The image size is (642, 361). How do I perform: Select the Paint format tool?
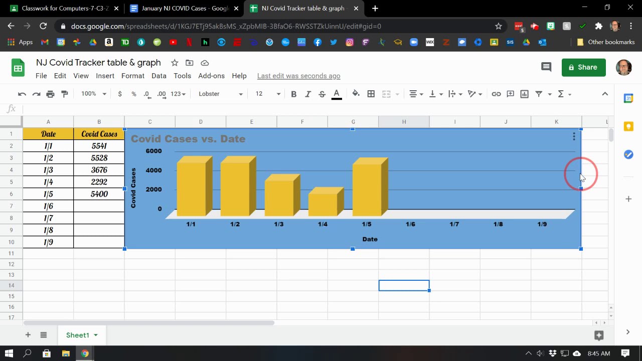point(64,94)
